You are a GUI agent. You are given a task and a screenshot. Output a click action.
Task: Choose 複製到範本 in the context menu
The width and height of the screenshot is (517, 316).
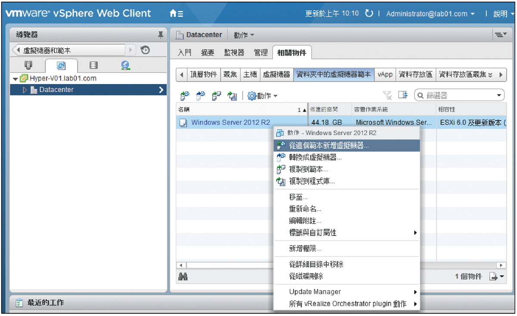[x=346, y=169]
